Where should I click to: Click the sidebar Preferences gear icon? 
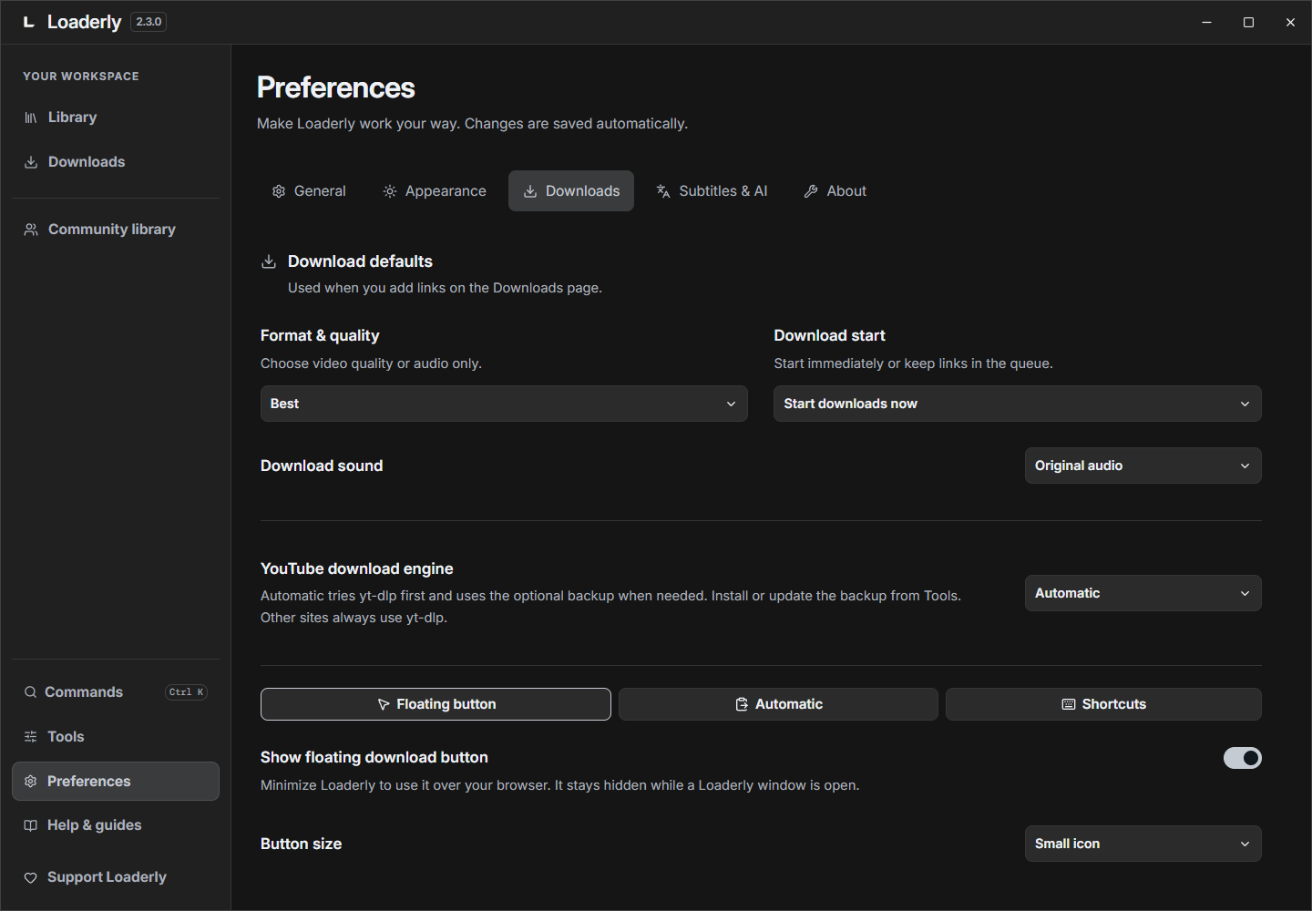(x=31, y=782)
